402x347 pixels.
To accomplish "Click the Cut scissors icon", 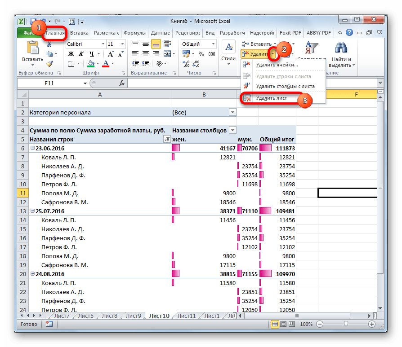I will tap(49, 44).
